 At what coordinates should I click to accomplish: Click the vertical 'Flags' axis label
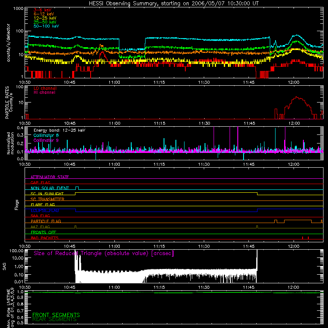[x=16, y=205]
